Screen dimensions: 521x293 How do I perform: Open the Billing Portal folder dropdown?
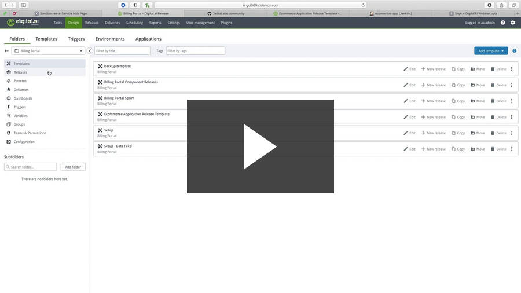pyautogui.click(x=48, y=51)
